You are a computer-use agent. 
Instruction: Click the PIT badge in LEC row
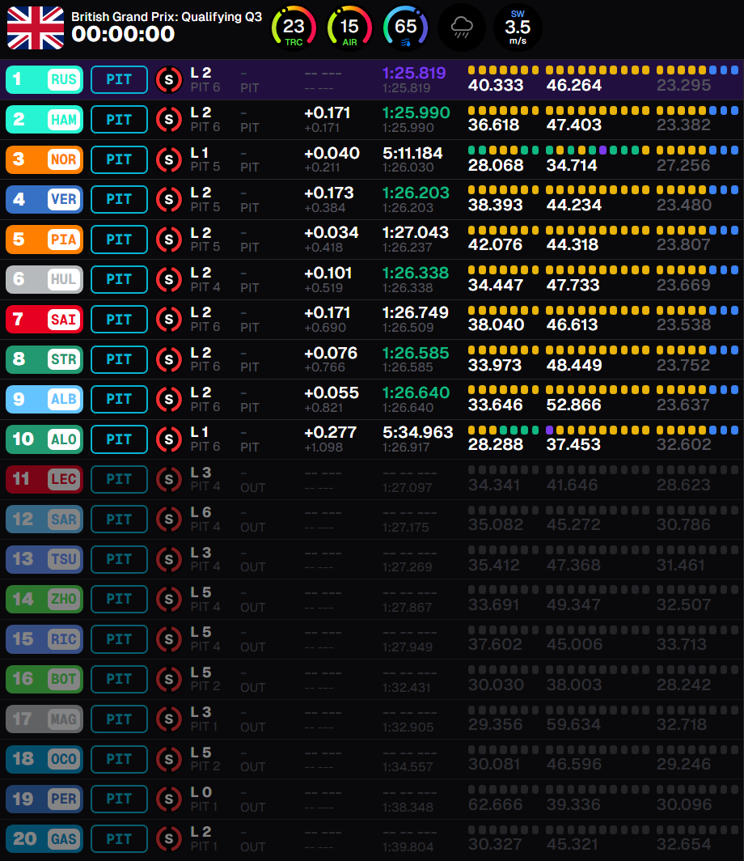(x=119, y=479)
